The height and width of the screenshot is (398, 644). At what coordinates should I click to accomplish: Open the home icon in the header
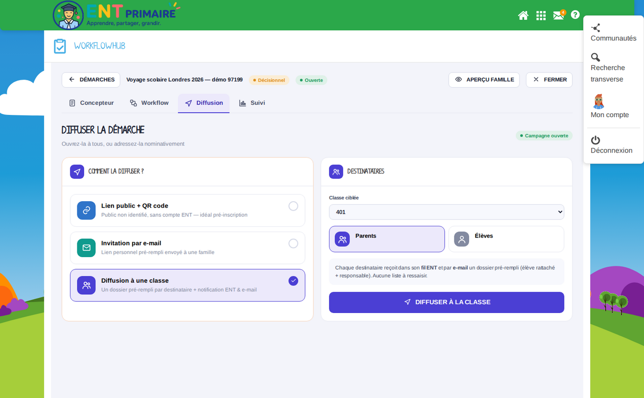pos(523,16)
